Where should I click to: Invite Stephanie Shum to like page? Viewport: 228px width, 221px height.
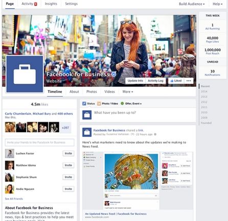point(69,177)
